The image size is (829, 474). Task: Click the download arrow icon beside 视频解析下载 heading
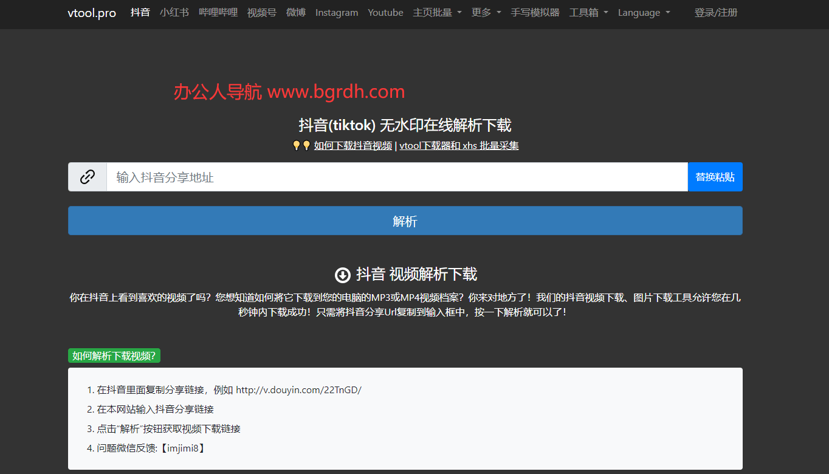click(x=343, y=274)
